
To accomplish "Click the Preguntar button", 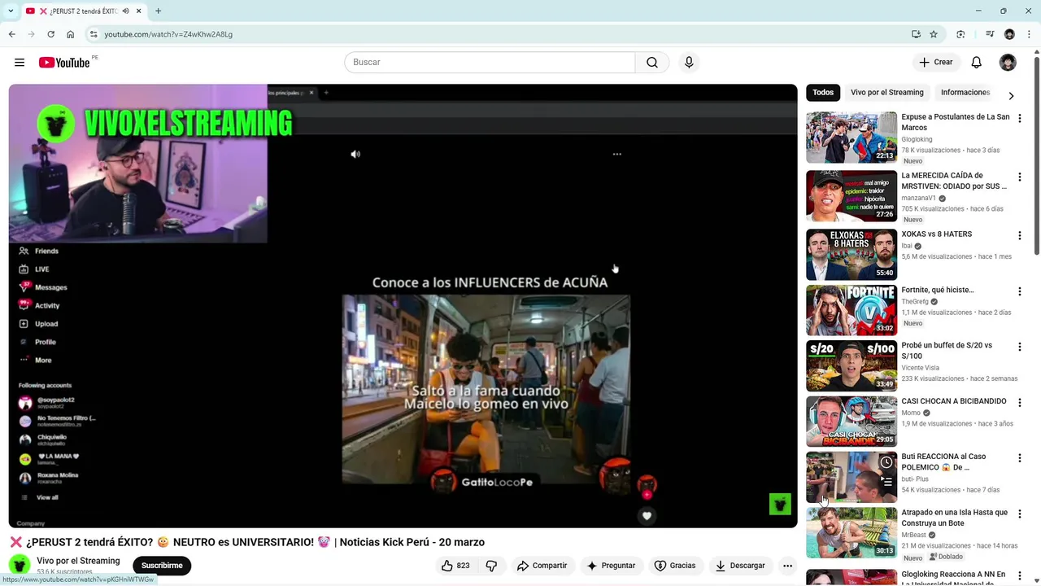I will 611,566.
